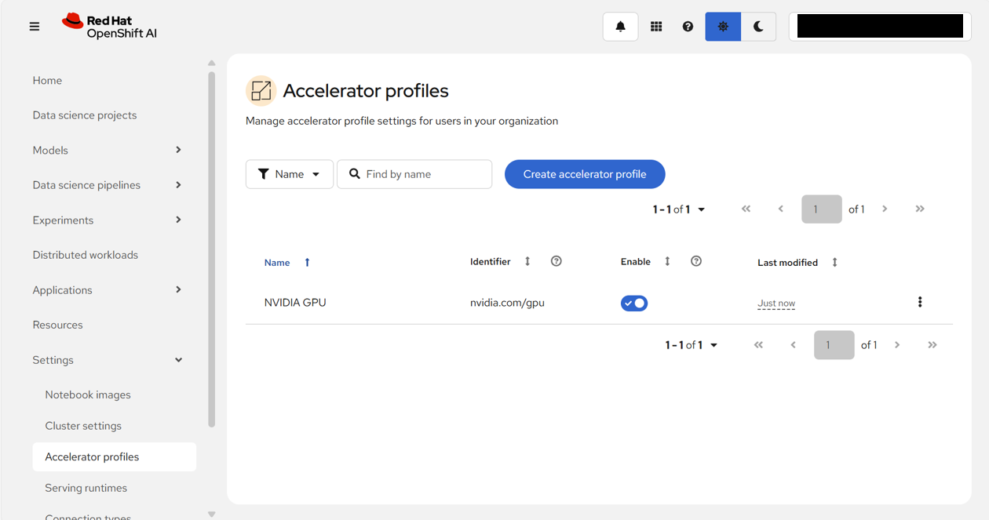Open the notifications bell
The height and width of the screenshot is (520, 989).
pyautogui.click(x=620, y=27)
